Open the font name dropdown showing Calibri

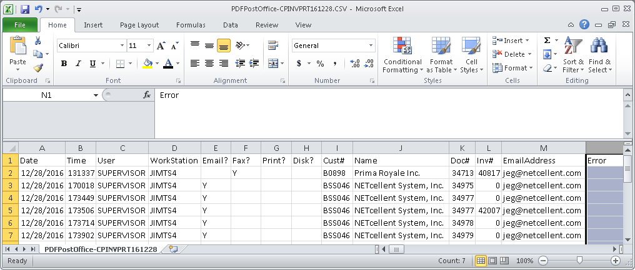click(122, 46)
